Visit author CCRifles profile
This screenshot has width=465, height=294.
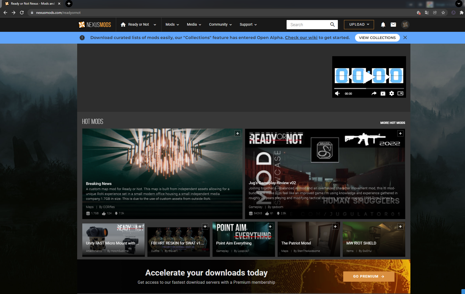click(x=109, y=207)
